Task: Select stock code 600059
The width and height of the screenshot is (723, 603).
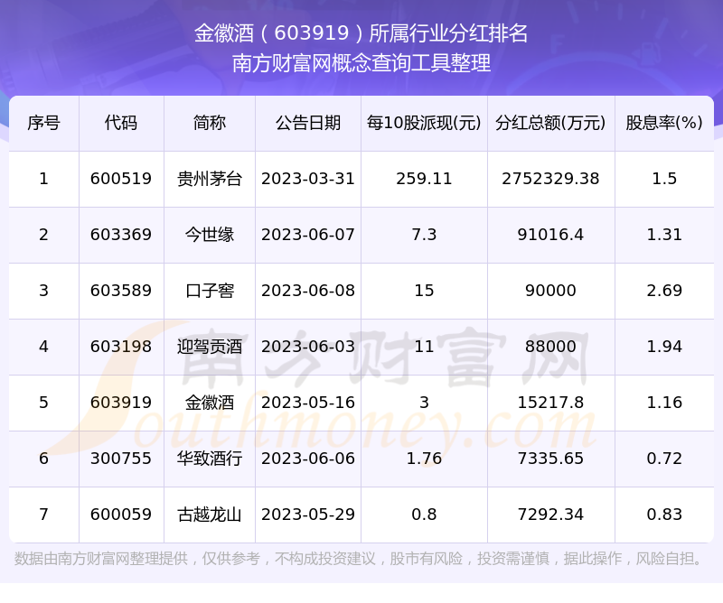Action: (x=121, y=515)
